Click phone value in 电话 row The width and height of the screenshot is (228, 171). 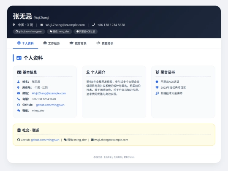(44, 99)
